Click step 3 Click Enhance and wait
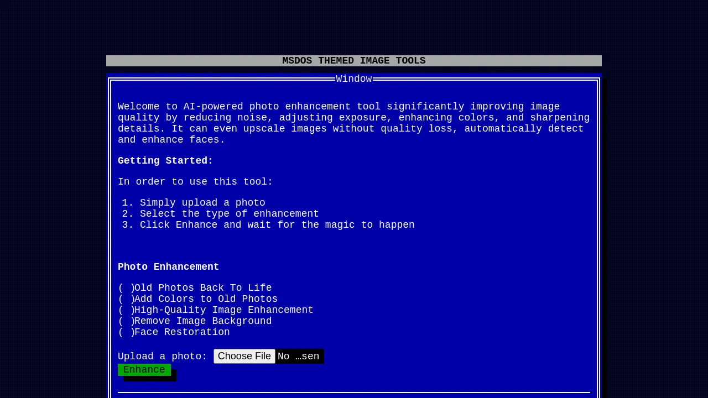Screen dimensions: 708x398 (x=277, y=224)
